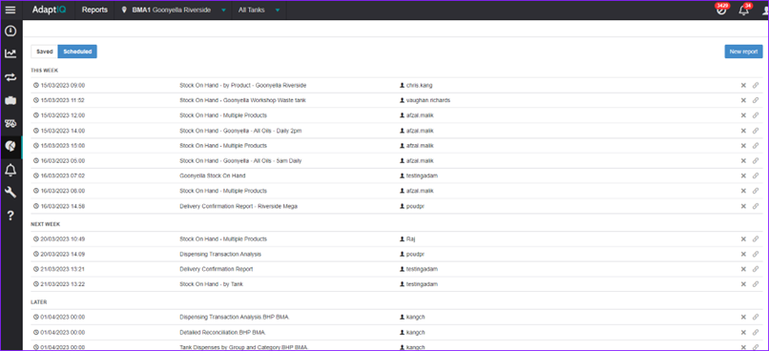Open Detailed Reconciliation BHP BMA report
The height and width of the screenshot is (351, 769).
coord(222,332)
